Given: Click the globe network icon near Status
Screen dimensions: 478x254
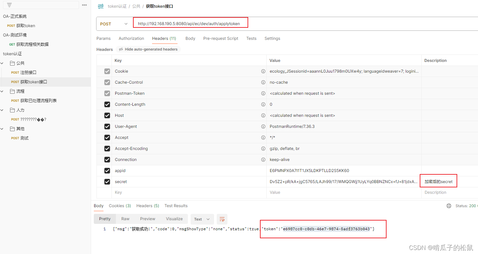Looking at the screenshot, I should [x=449, y=206].
